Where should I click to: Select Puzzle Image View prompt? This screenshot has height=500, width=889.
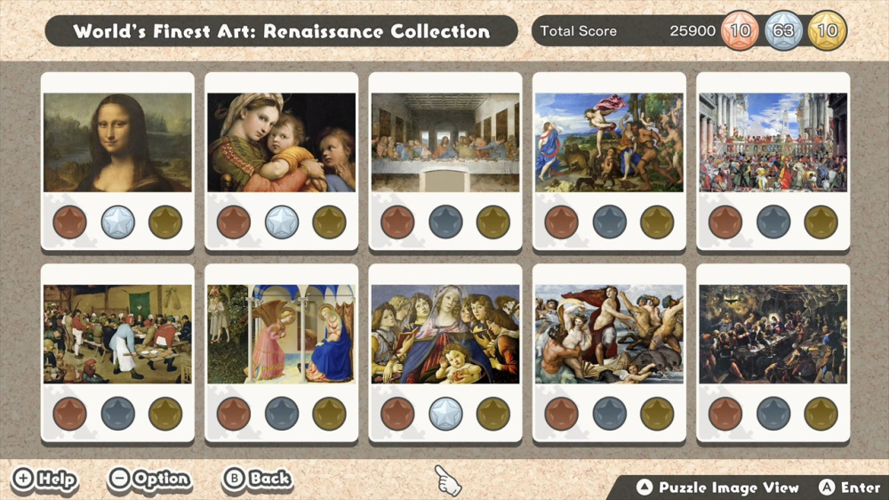click(x=717, y=488)
